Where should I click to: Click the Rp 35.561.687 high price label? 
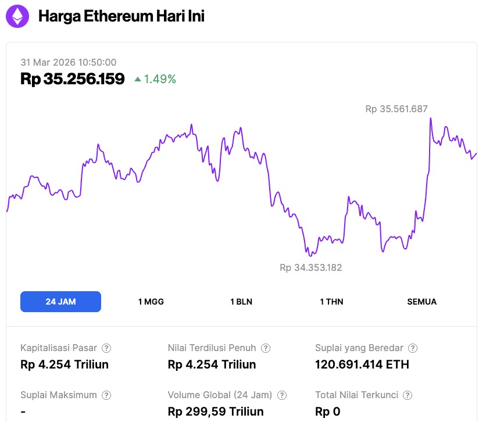[396, 109]
